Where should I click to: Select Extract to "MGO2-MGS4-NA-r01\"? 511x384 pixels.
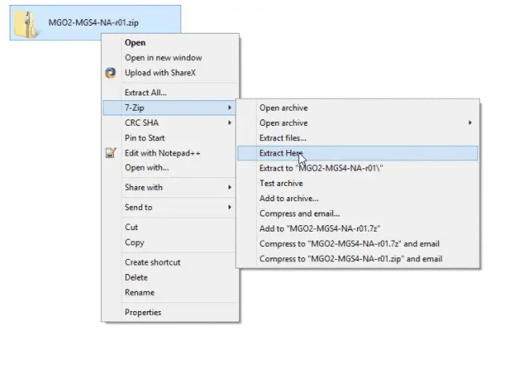pos(358,168)
